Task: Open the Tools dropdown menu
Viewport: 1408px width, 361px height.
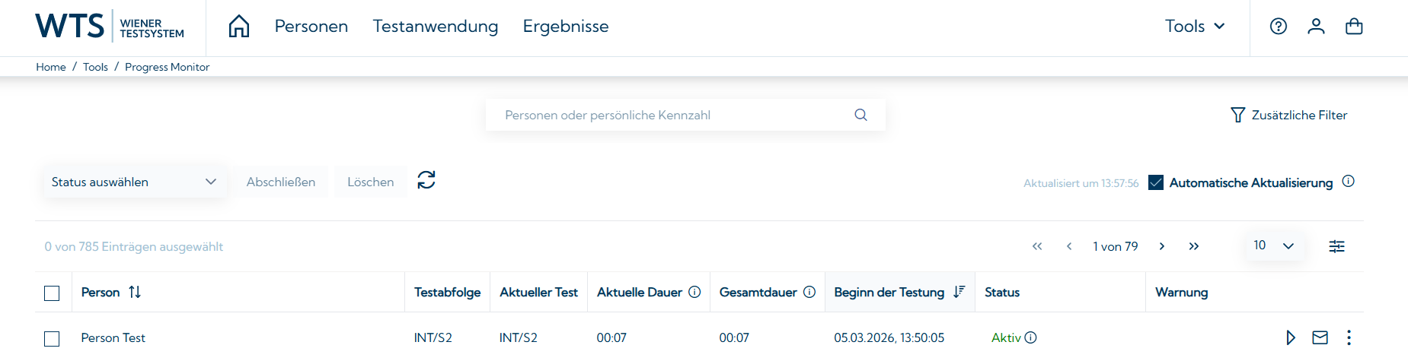Action: 1195,27
